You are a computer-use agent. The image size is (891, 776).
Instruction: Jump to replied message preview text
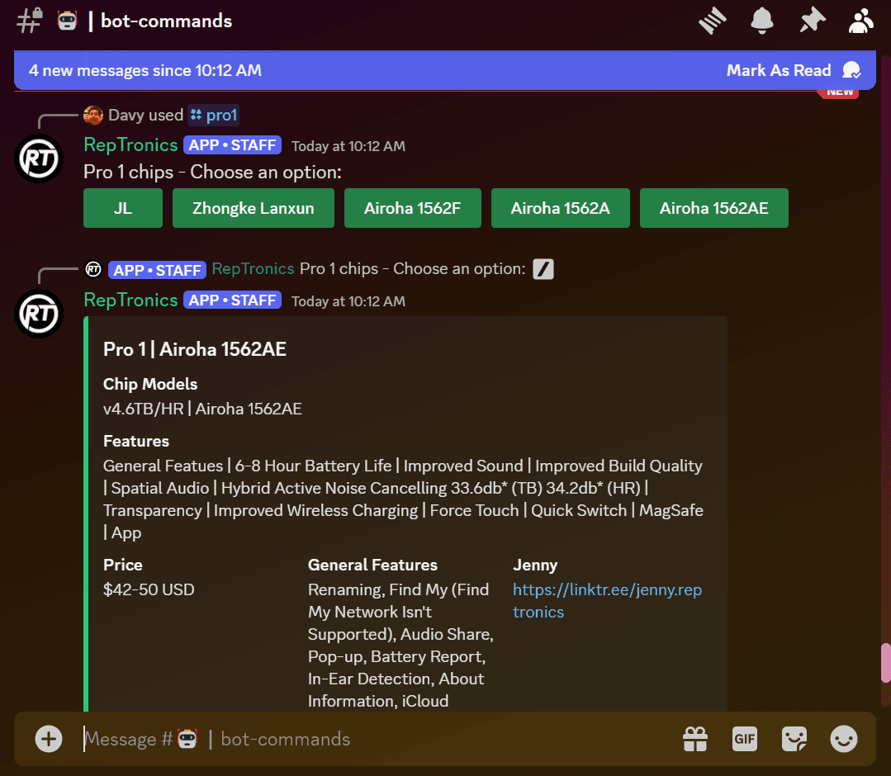point(413,268)
